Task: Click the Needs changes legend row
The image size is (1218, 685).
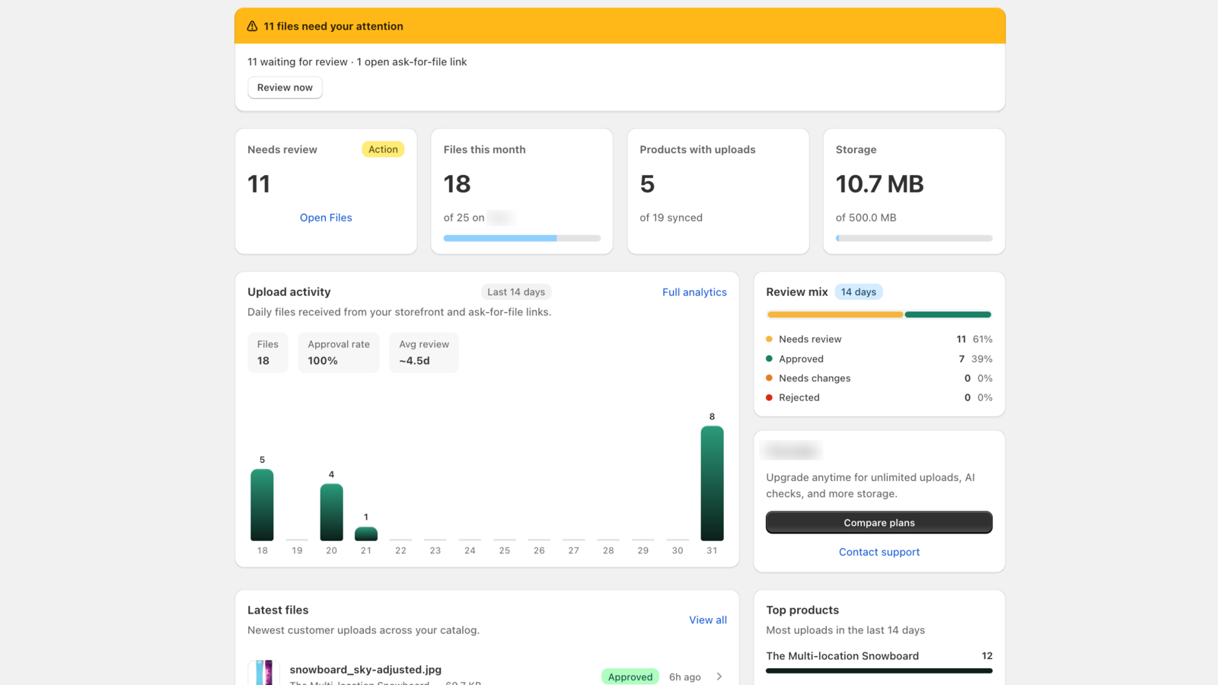Action: coord(879,378)
